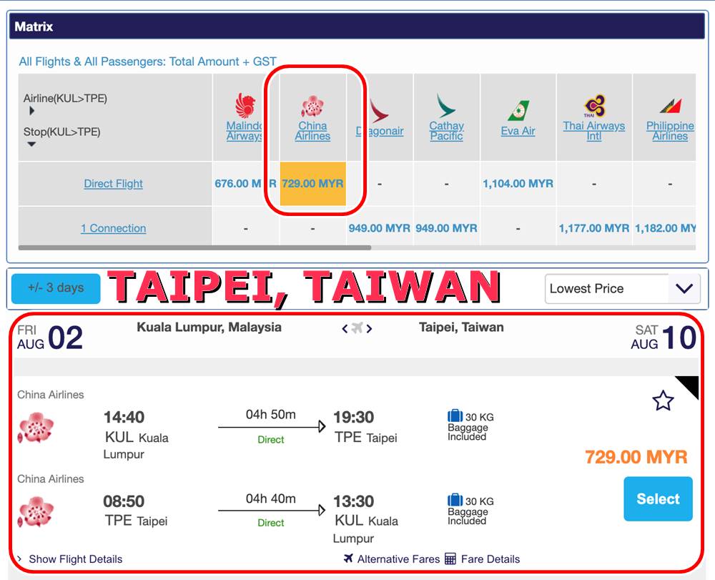Click the orange 729.00 MYR price above Select
Viewport: 715px width, 580px height.
636,457
